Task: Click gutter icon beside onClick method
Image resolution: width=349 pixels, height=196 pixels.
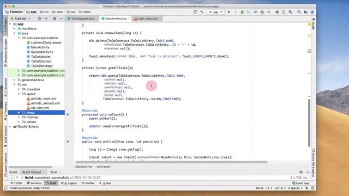Action: [x=68, y=142]
